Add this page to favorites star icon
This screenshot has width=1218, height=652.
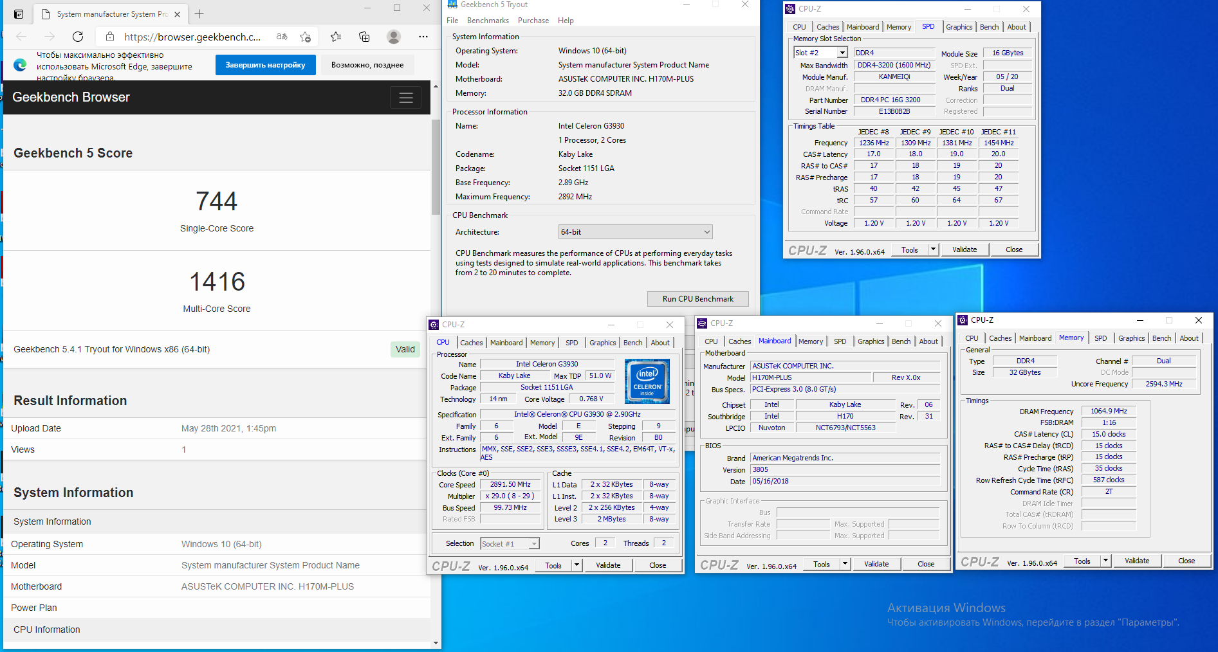click(305, 37)
